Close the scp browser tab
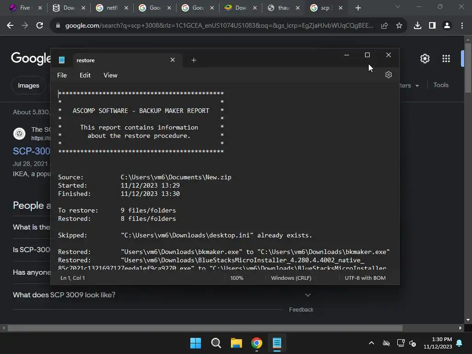This screenshot has width=472, height=354. [341, 8]
